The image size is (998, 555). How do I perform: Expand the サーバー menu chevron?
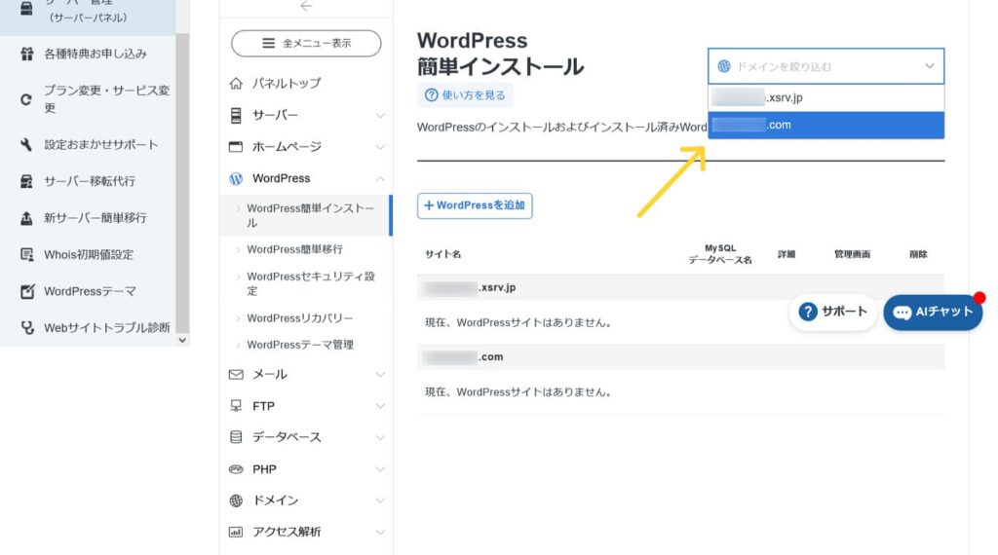pos(380,116)
